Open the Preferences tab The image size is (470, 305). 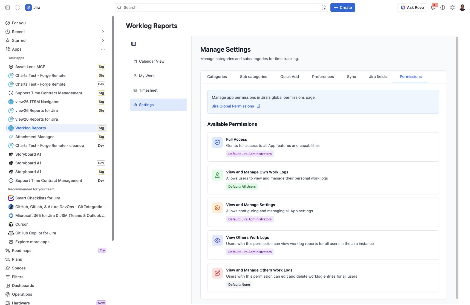pos(323,77)
